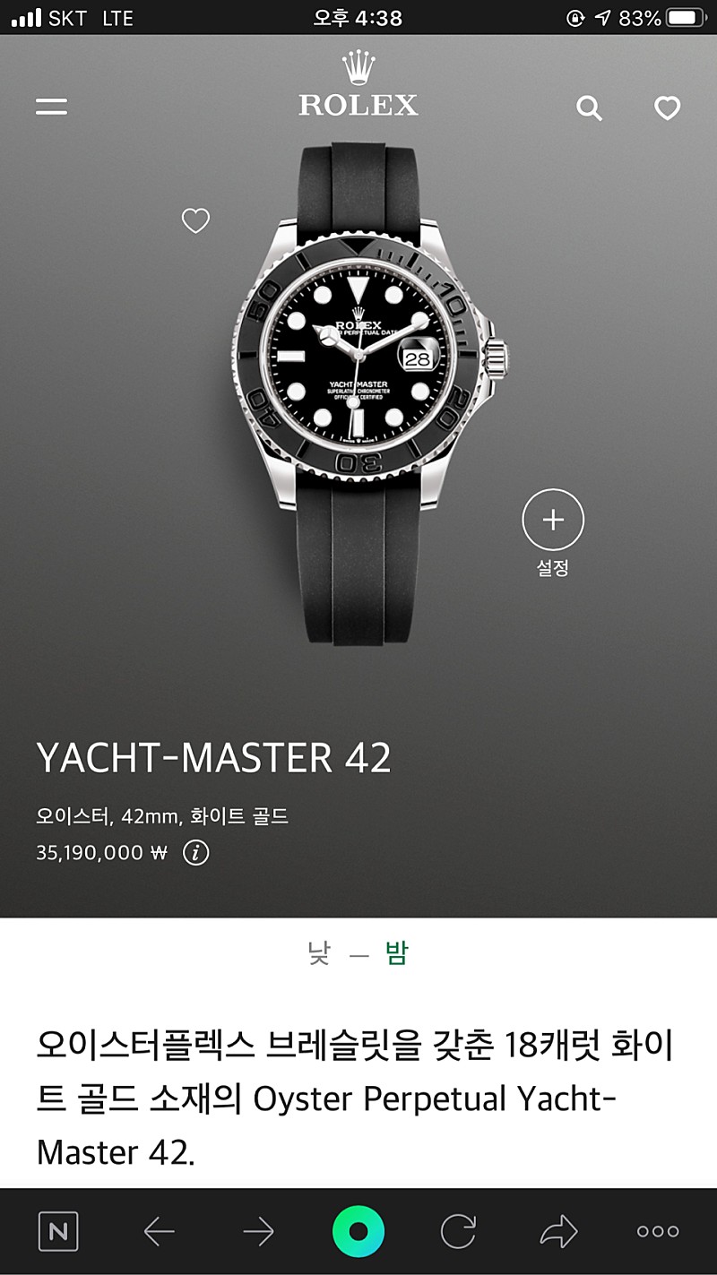Tap the YACHT-MASTER 42 title

[x=214, y=759]
